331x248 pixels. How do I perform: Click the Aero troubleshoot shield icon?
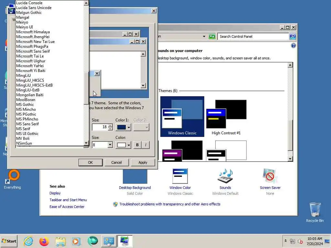(x=115, y=204)
